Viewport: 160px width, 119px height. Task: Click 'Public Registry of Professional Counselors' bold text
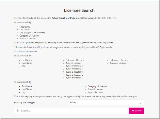[x=73, y=18]
